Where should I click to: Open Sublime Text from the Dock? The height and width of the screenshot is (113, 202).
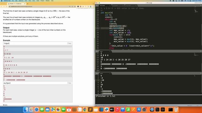[90, 110]
